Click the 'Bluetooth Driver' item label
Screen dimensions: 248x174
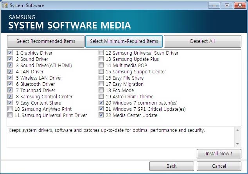38,84
